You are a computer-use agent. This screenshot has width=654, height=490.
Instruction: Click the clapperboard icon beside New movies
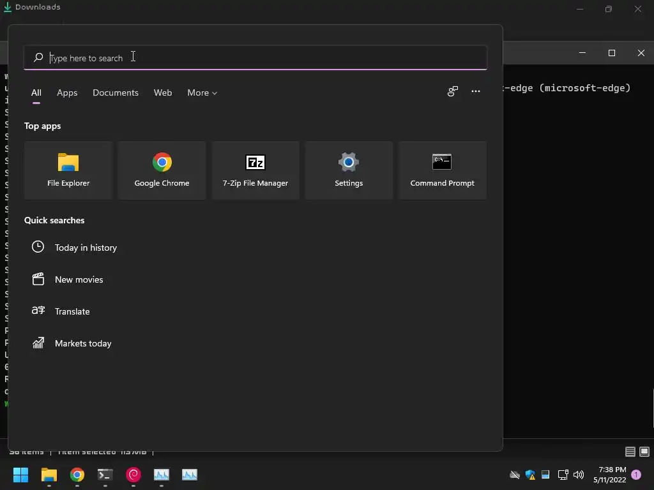pos(38,279)
